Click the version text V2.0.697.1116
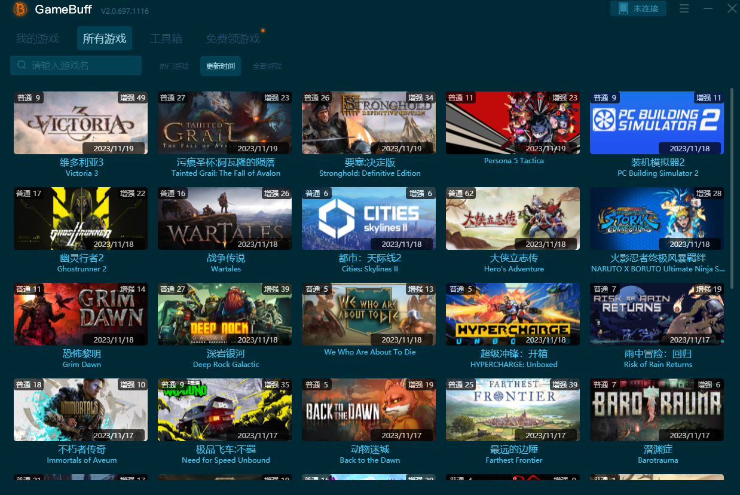The width and height of the screenshot is (740, 495). [125, 11]
